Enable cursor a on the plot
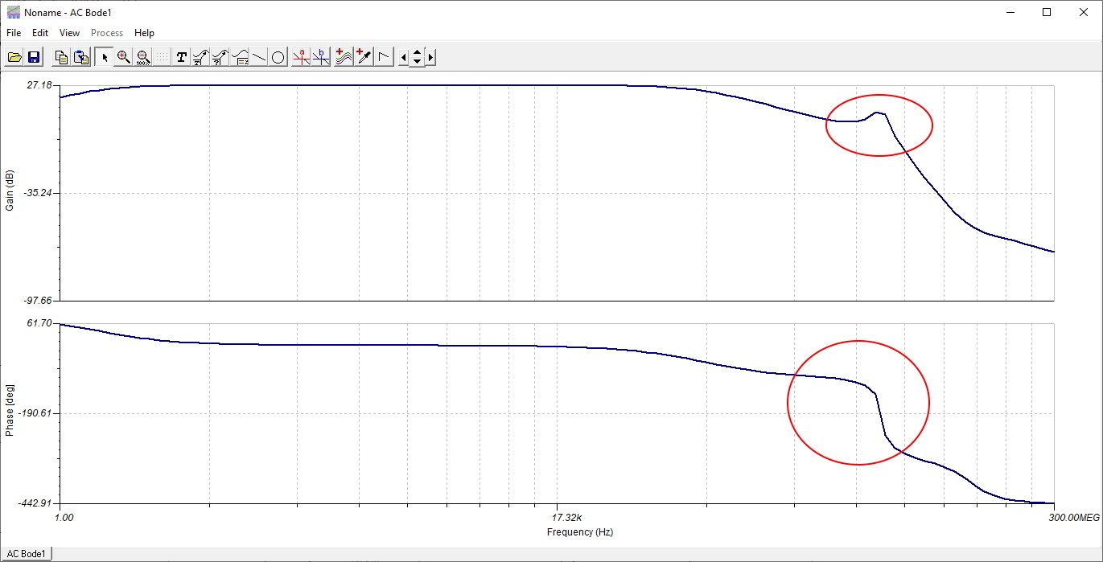This screenshot has width=1103, height=562. click(302, 57)
